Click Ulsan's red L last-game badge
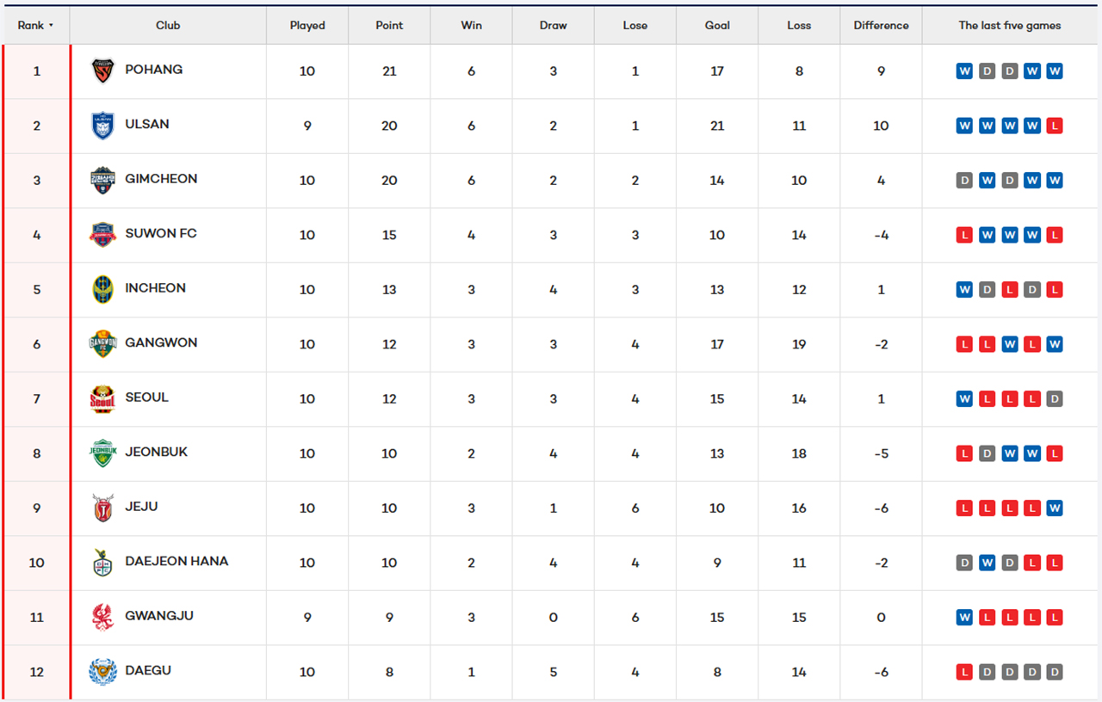The image size is (1102, 702). click(1055, 126)
